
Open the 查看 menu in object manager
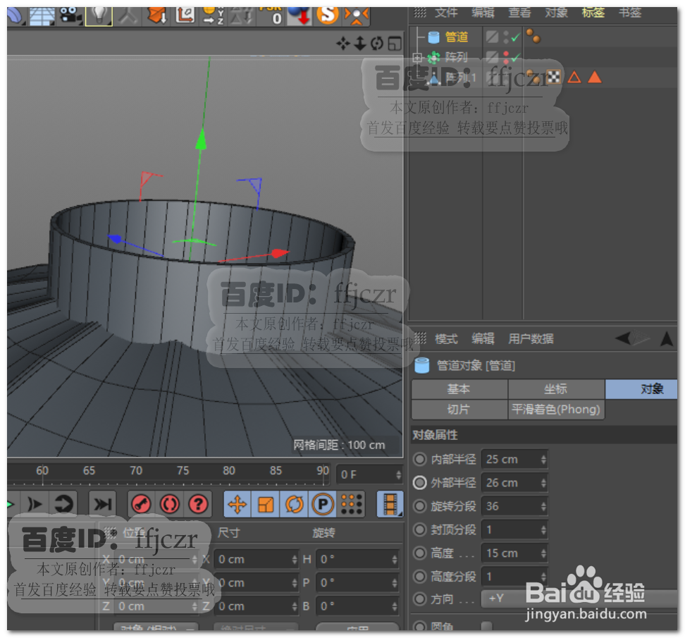[519, 13]
